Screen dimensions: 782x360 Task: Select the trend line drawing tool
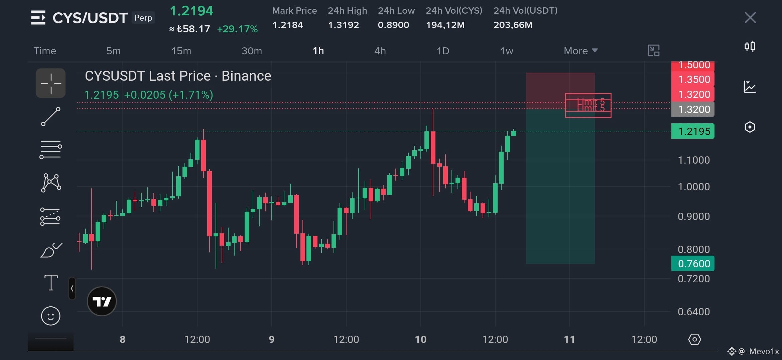pos(51,117)
